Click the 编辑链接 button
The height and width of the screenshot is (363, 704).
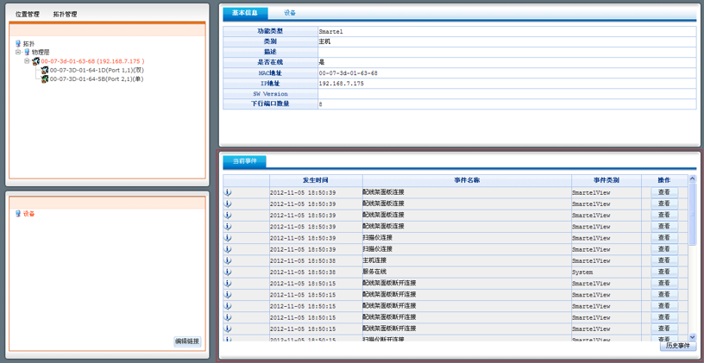coord(187,341)
